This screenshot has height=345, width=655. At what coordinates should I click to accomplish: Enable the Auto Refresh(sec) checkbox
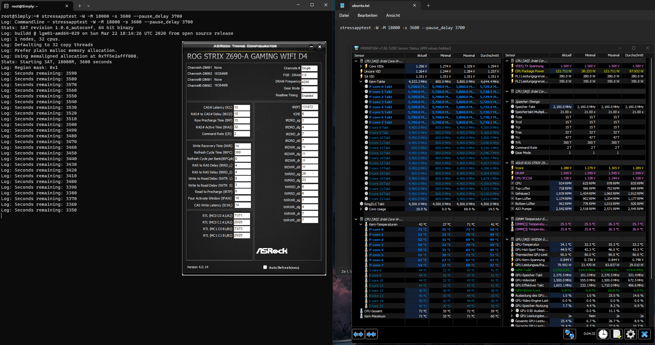point(265,267)
